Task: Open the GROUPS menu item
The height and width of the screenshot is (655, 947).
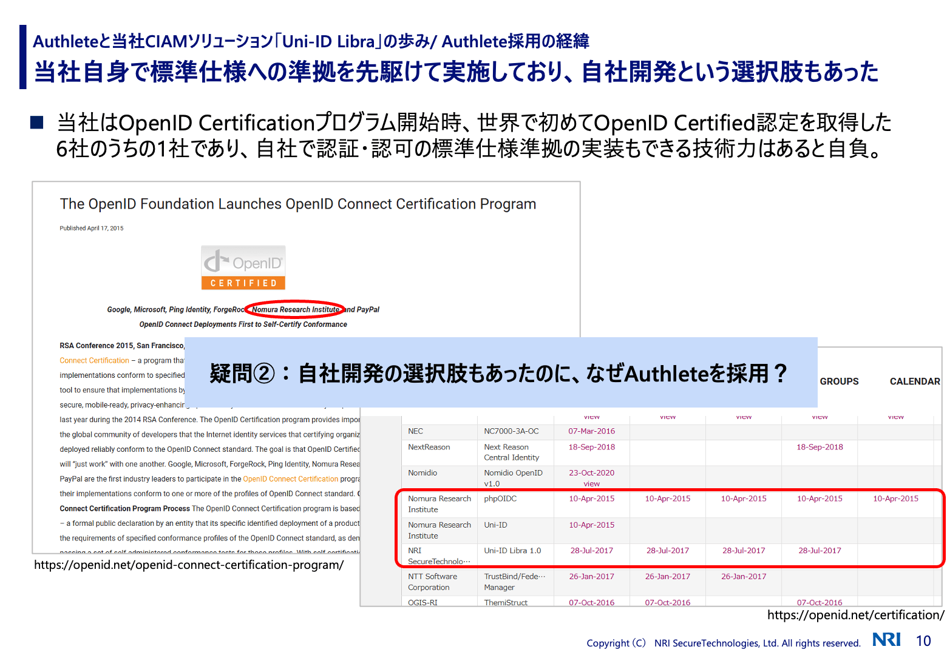Action: (x=839, y=381)
